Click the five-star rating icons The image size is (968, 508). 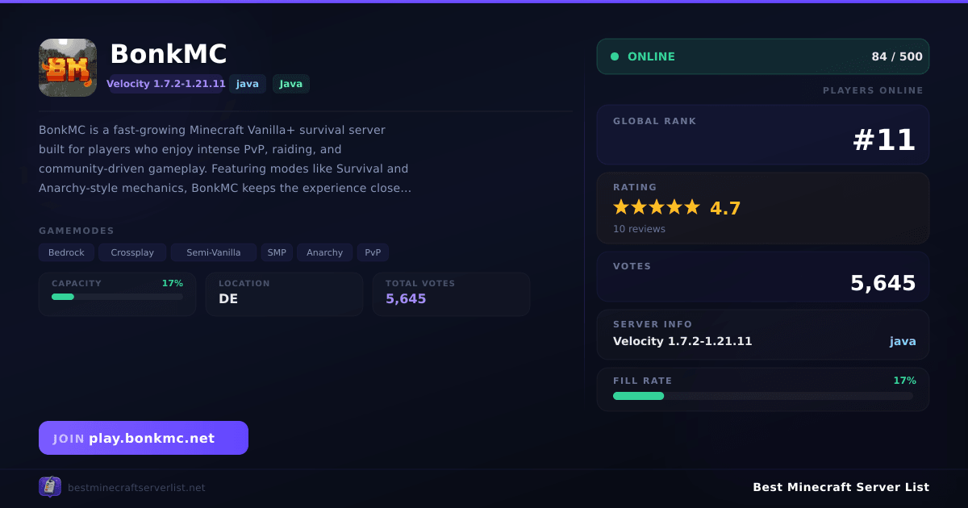[657, 207]
